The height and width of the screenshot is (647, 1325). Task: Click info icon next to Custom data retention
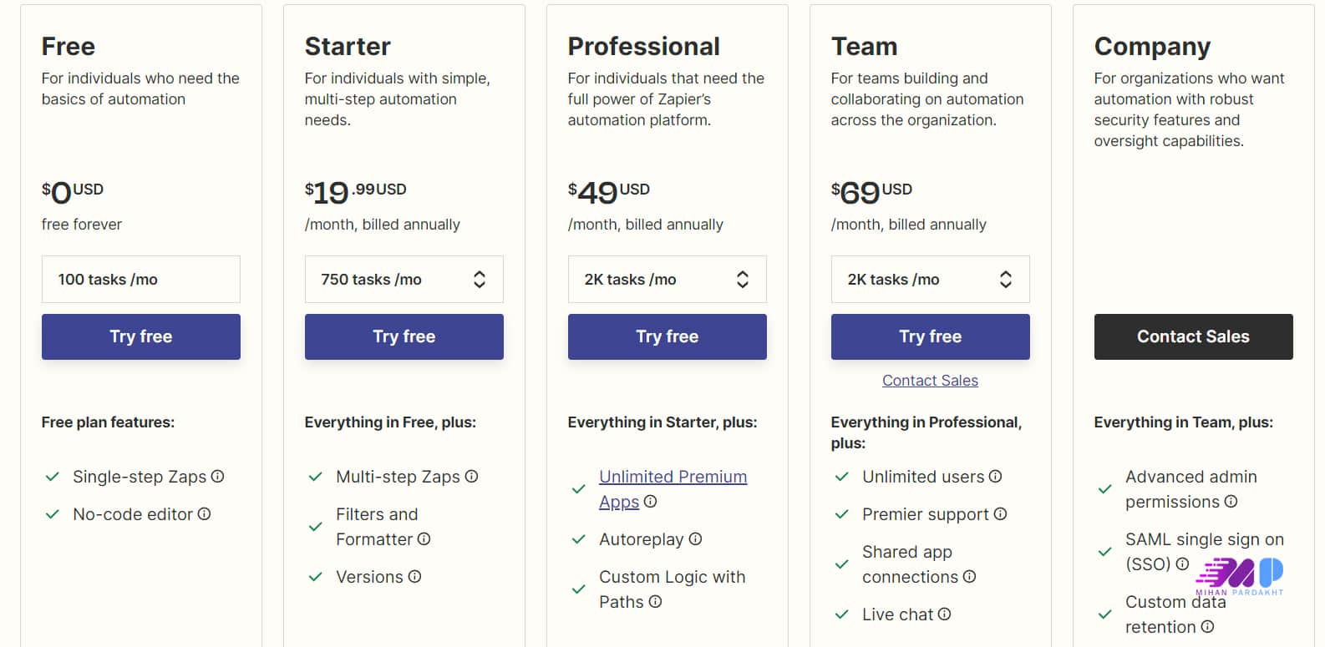coord(1208,627)
